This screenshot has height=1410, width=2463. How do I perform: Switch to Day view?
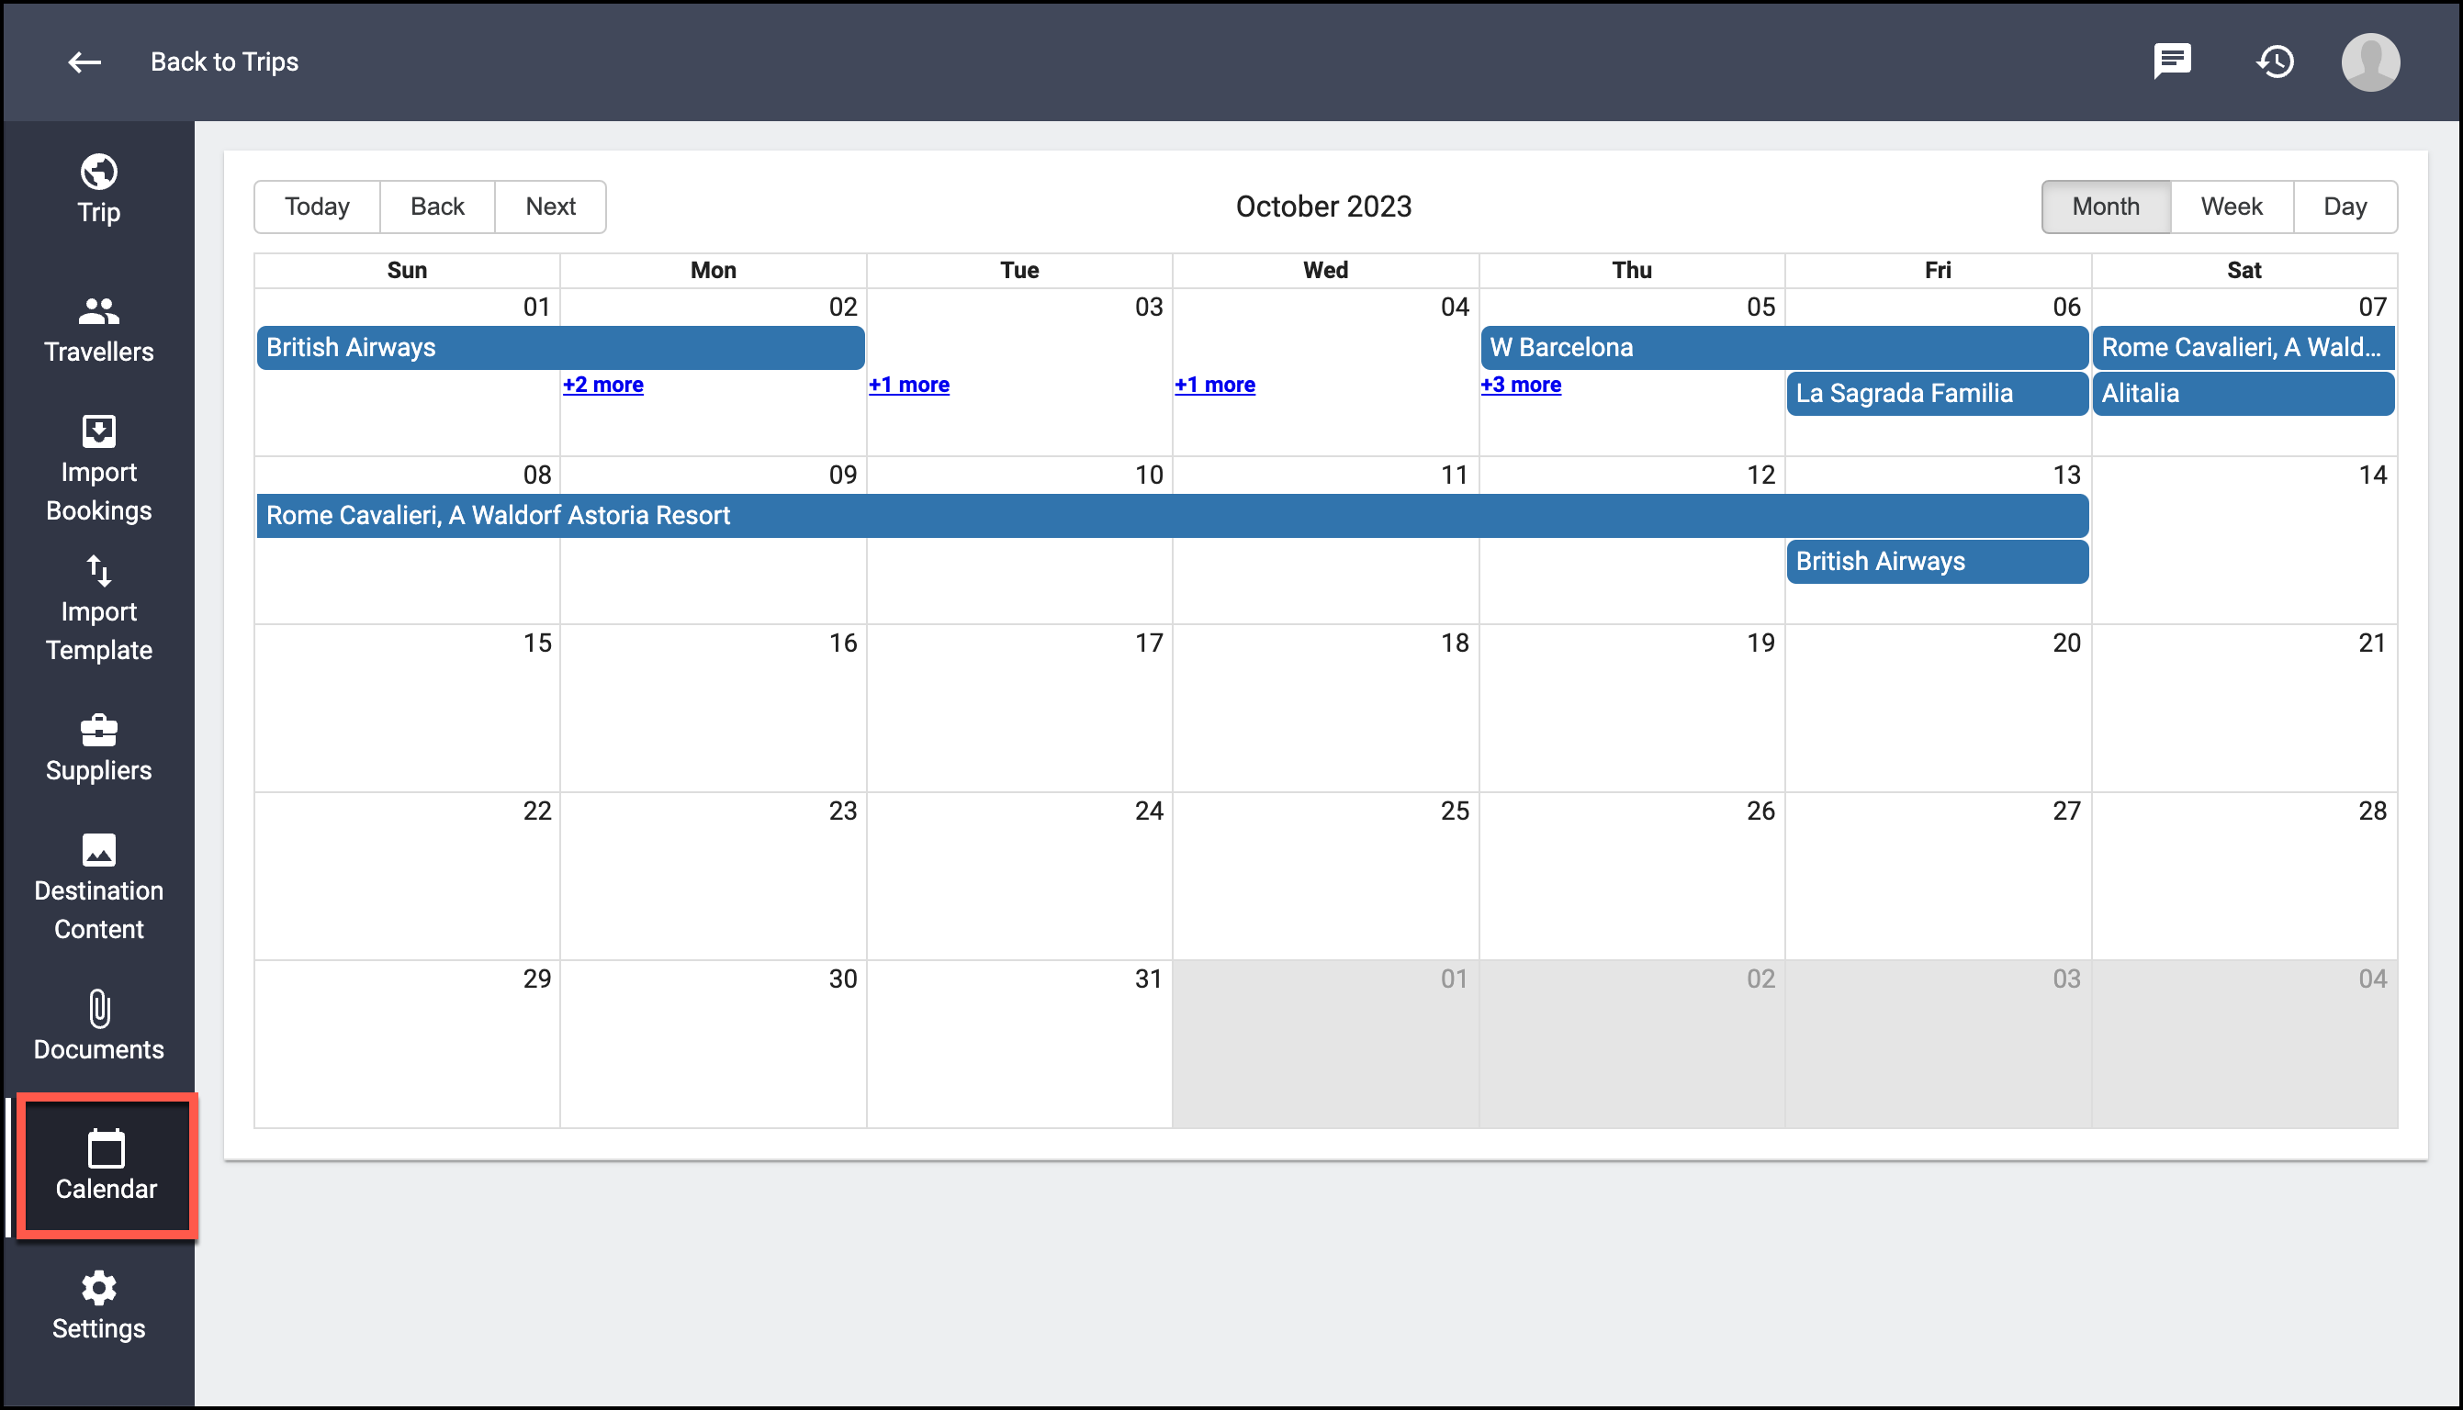pos(2345,207)
